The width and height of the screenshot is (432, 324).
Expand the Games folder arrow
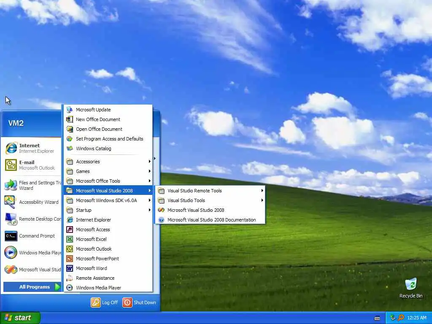click(x=150, y=171)
